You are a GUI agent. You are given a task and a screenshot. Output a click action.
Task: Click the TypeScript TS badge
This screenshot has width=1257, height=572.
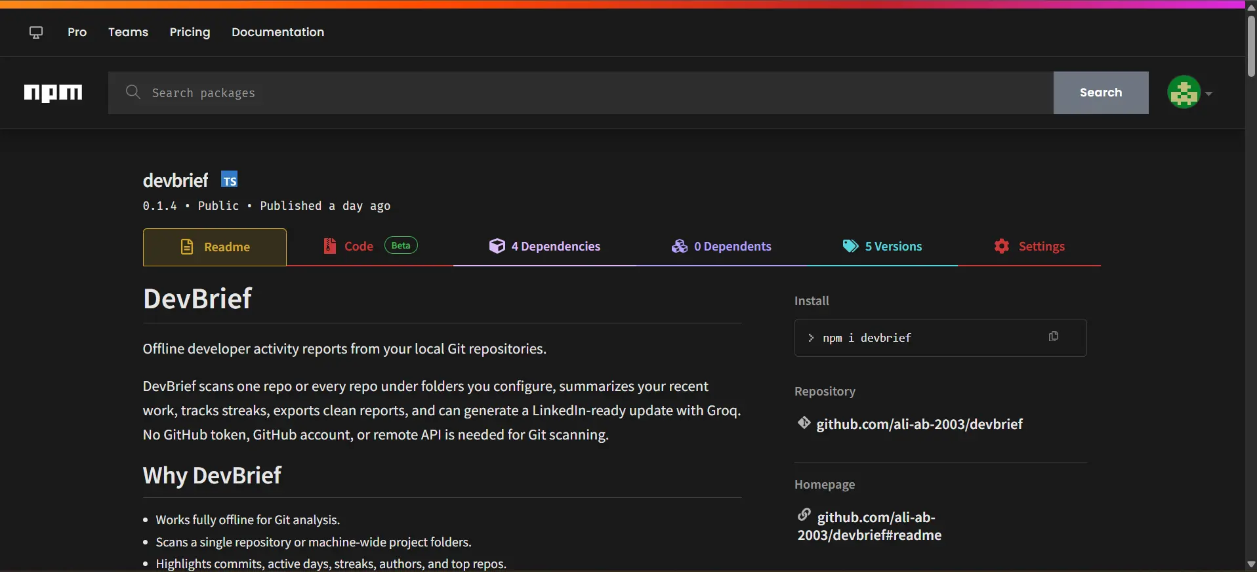pos(230,180)
